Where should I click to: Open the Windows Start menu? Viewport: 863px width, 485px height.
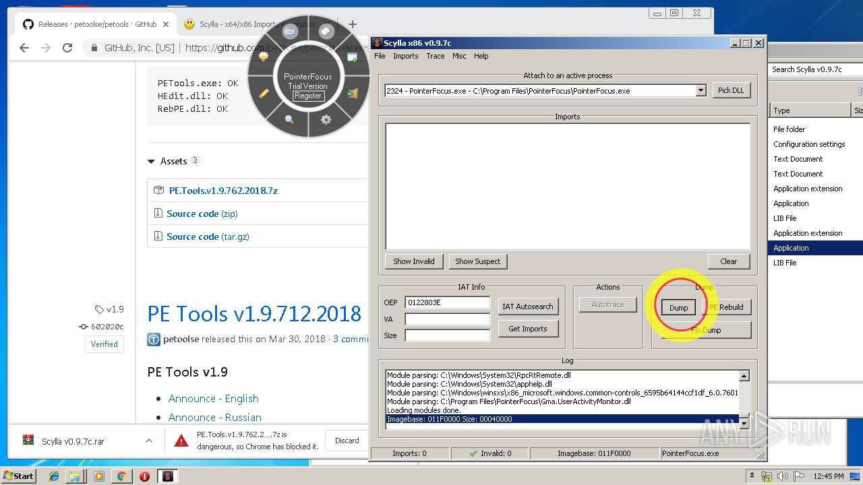(x=19, y=476)
